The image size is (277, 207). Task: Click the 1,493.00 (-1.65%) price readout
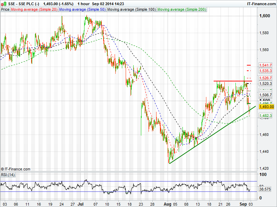(58, 4)
